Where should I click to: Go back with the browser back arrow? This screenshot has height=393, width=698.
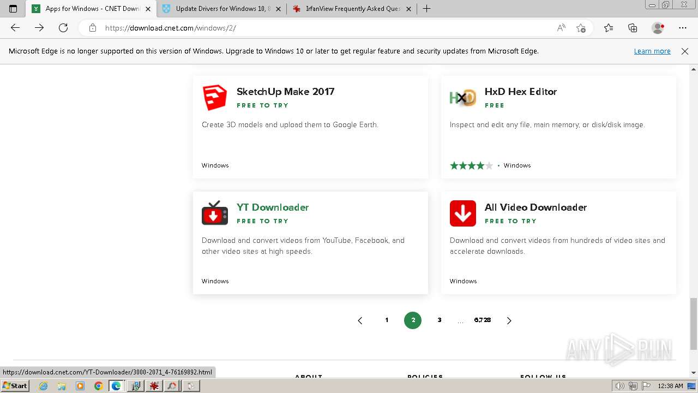click(x=15, y=28)
